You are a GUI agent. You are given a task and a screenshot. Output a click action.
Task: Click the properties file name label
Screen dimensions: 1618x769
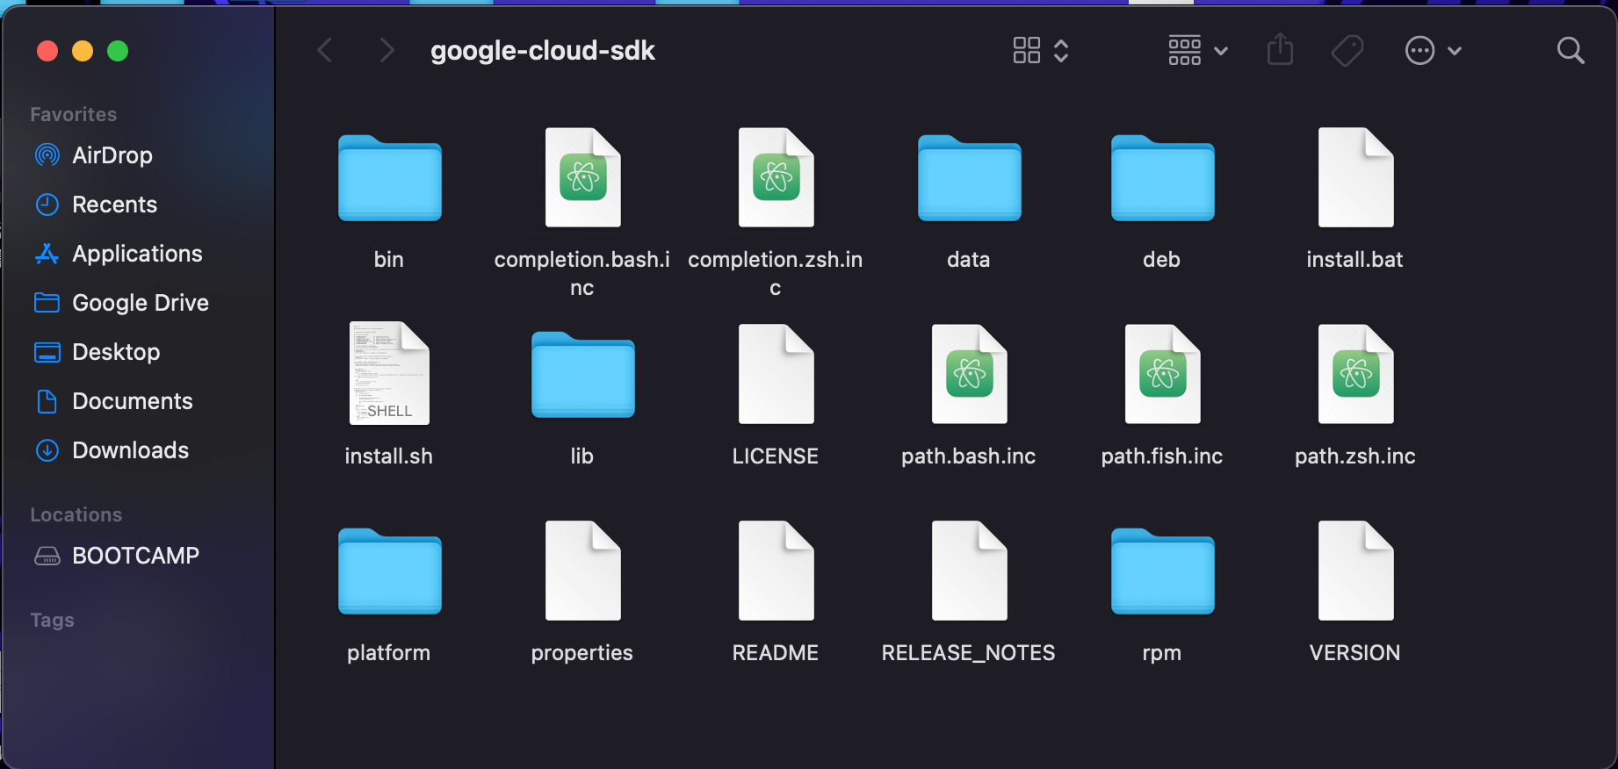[582, 653]
